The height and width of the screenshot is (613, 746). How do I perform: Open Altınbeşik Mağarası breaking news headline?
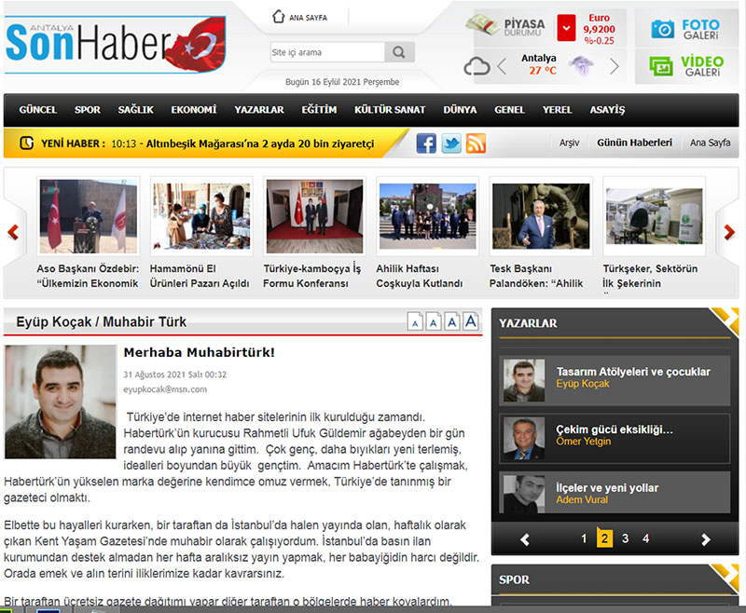[260, 143]
